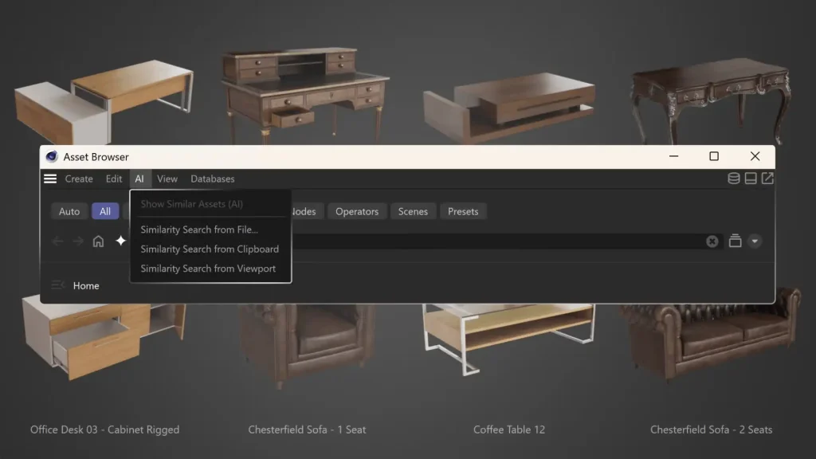This screenshot has height=459, width=816.
Task: Click the search input field
Action: point(494,241)
